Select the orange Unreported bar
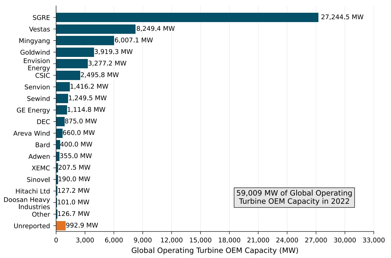 [x=61, y=226]
